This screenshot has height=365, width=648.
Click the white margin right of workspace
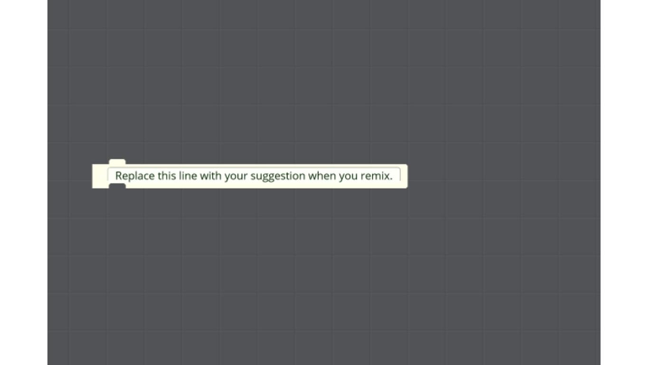(x=624, y=182)
